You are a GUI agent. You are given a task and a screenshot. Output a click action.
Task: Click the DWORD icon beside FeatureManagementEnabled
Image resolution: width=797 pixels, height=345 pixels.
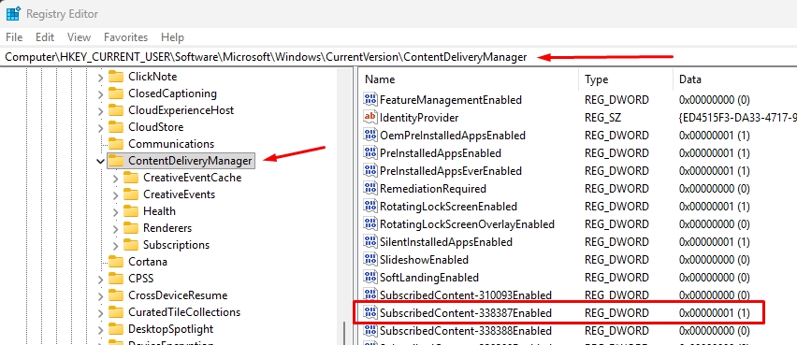(370, 100)
